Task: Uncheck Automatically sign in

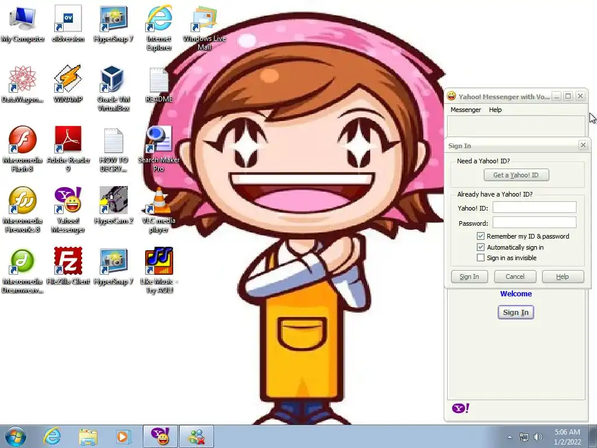Action: tap(480, 247)
